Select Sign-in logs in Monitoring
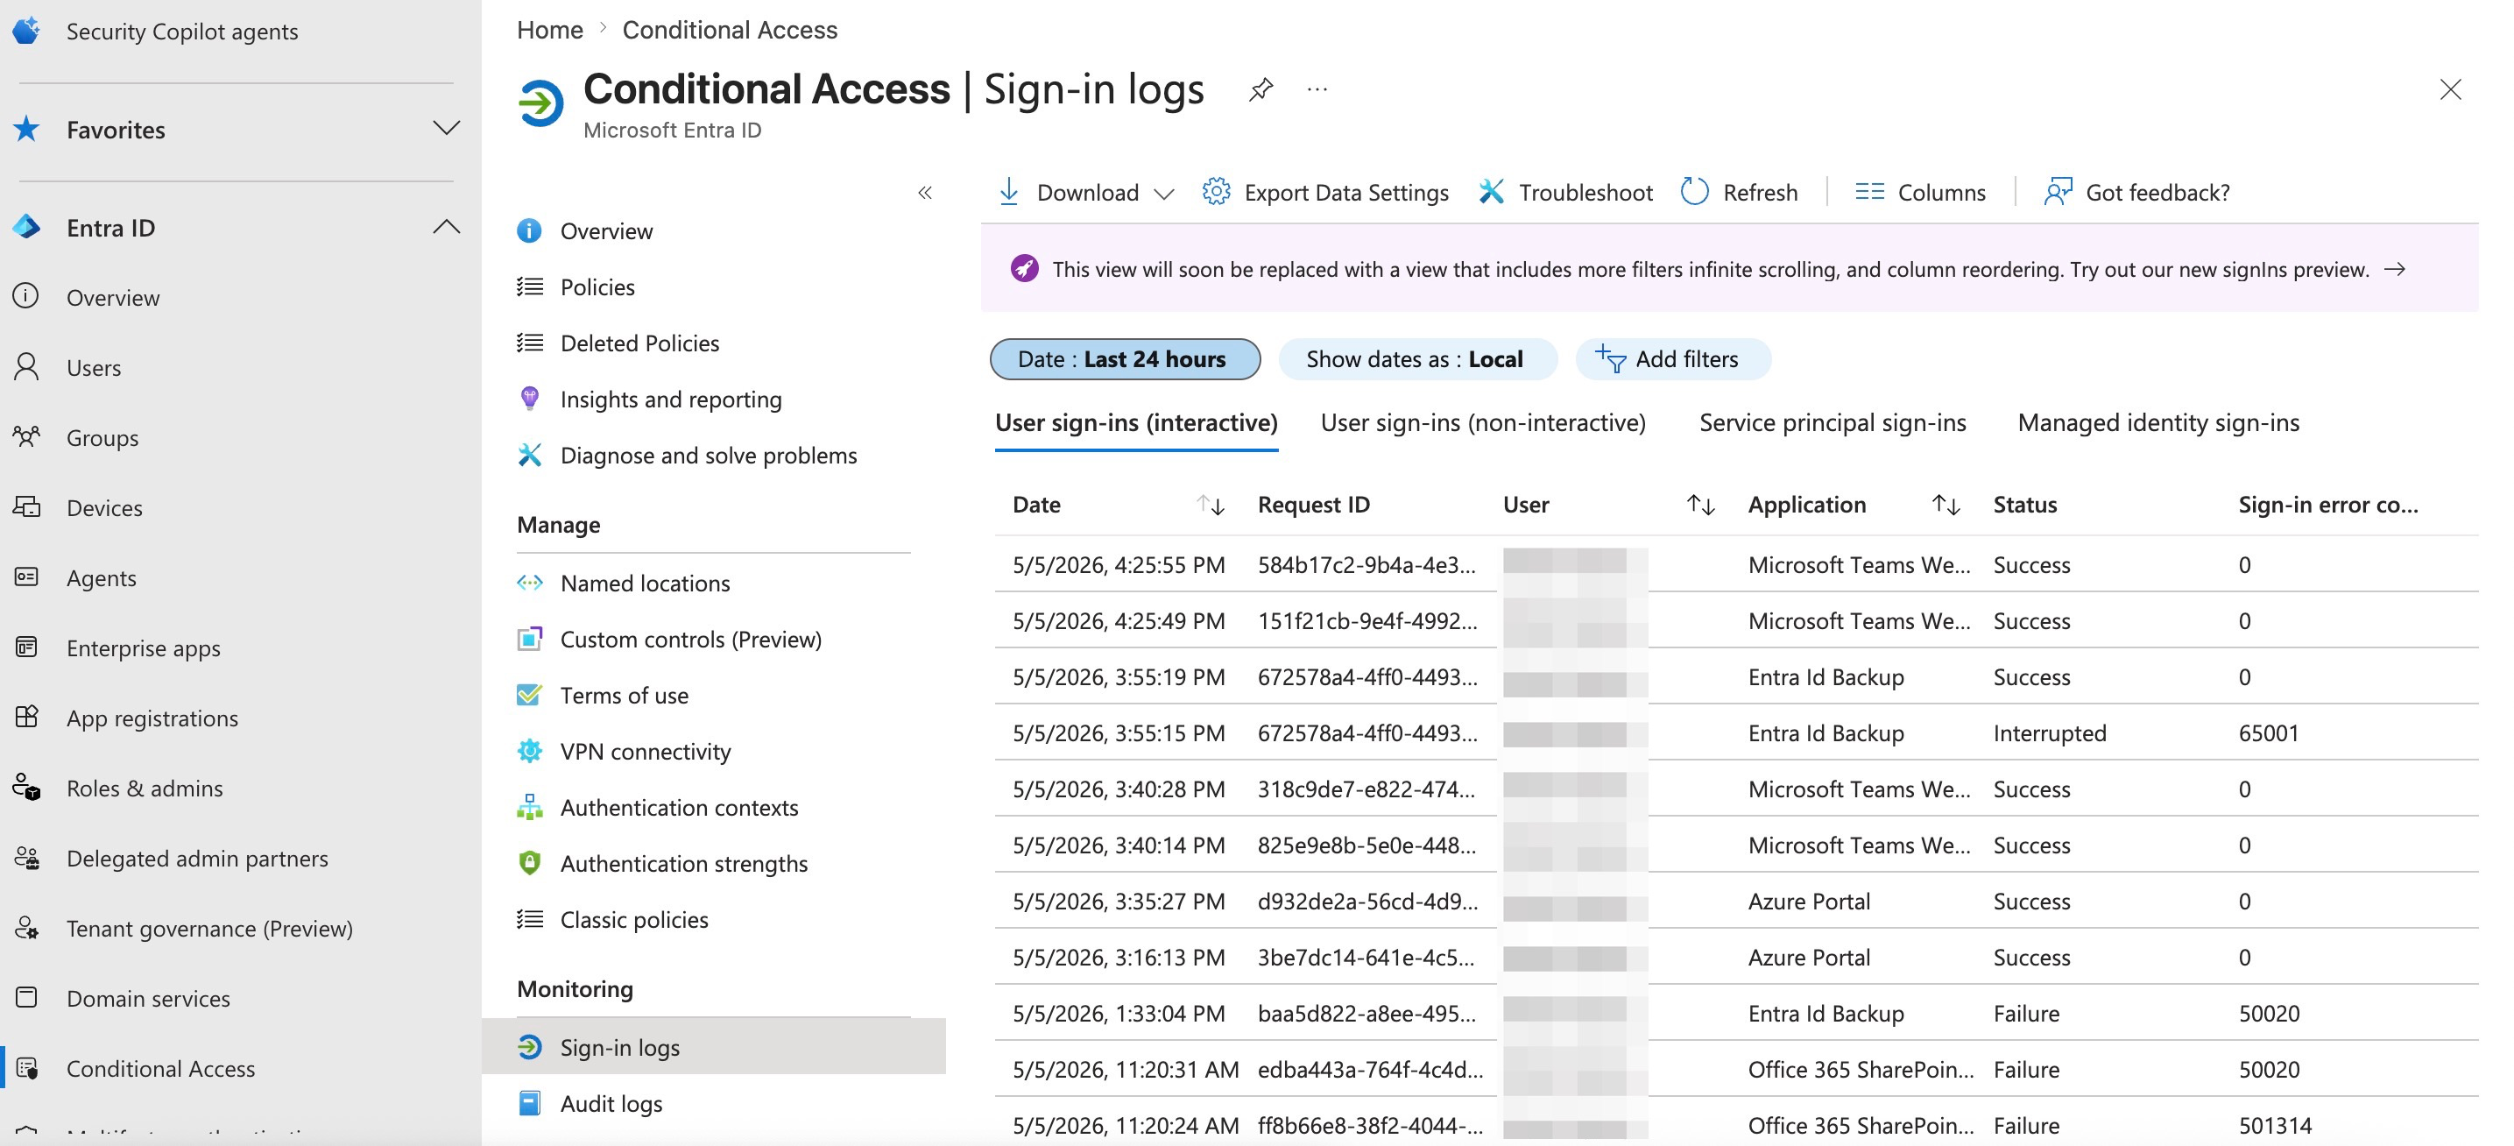The width and height of the screenshot is (2514, 1146). (713, 1047)
